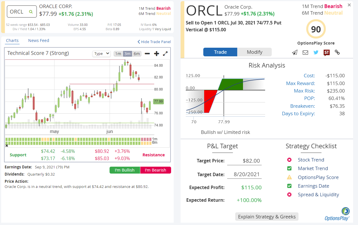Click resistance level $85.03
The image size is (358, 225).
pyautogui.click(x=102, y=158)
